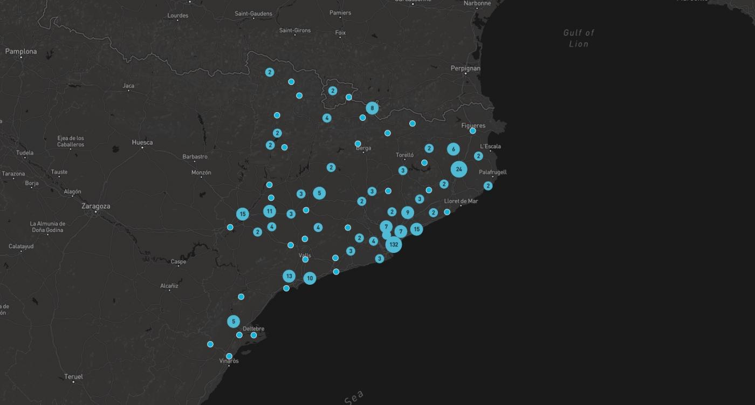Open the cluster marker labeled 9

408,212
